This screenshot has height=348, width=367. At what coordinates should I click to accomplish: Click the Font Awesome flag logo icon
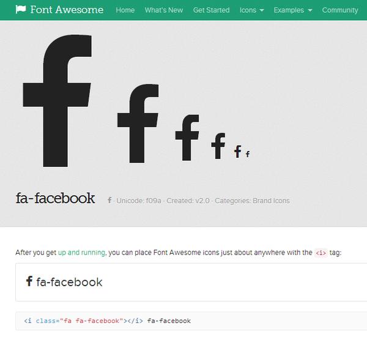(21, 10)
